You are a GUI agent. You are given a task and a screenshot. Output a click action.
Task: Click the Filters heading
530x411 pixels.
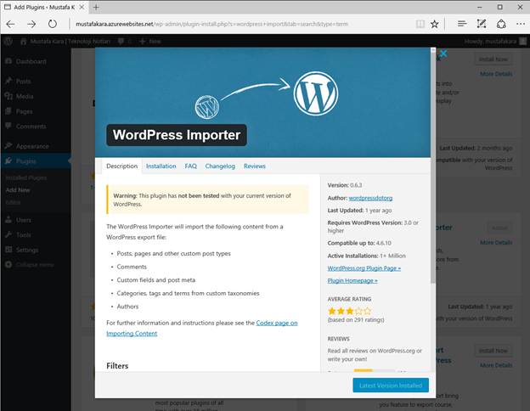pos(117,366)
